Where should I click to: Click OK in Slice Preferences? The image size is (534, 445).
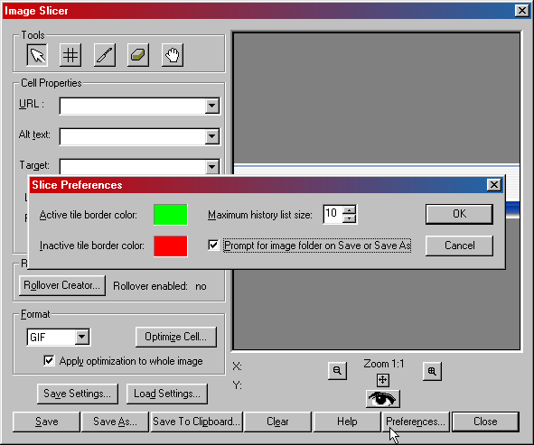(459, 214)
